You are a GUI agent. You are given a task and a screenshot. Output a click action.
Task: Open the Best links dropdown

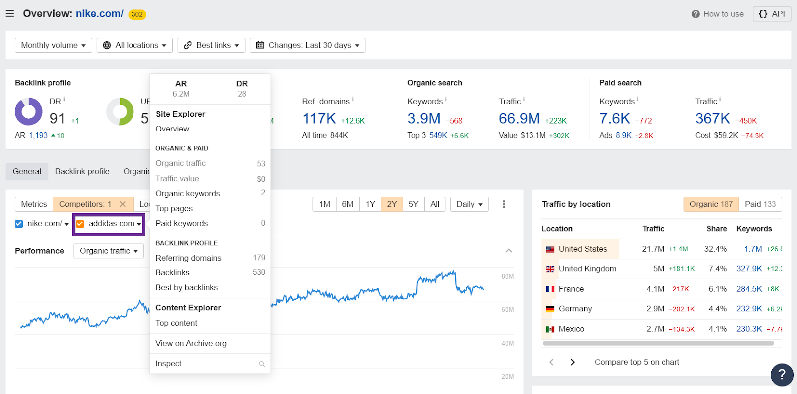(x=212, y=45)
